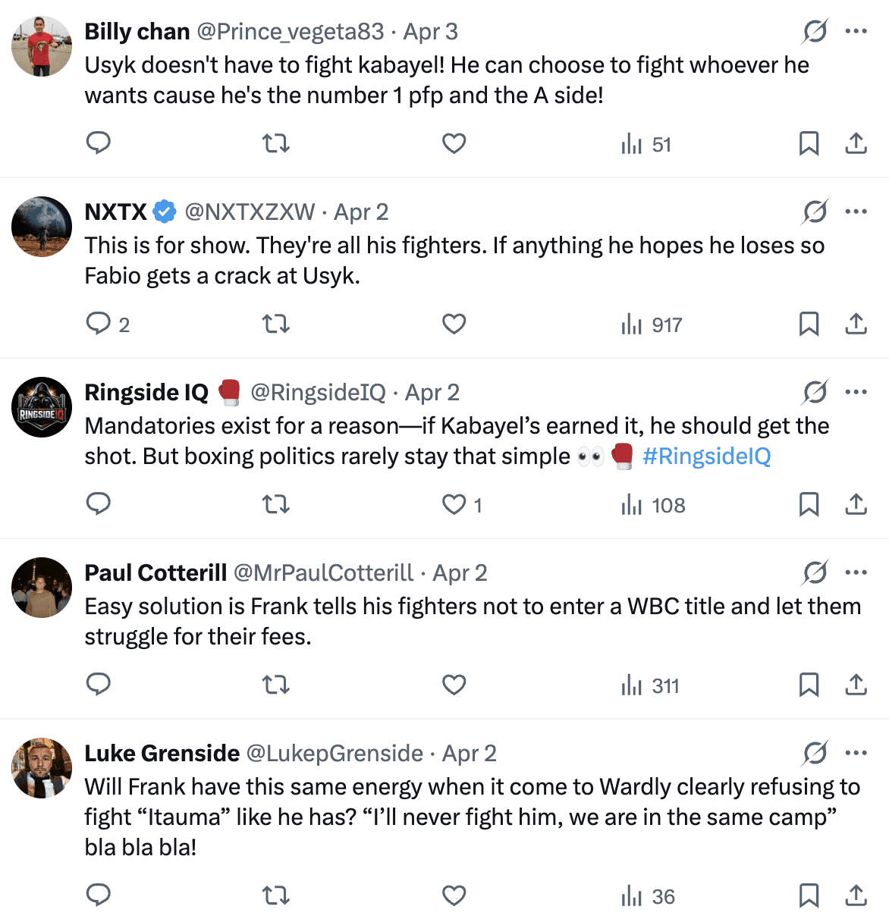
Task: Repost NXTX's tweet
Action: [275, 324]
